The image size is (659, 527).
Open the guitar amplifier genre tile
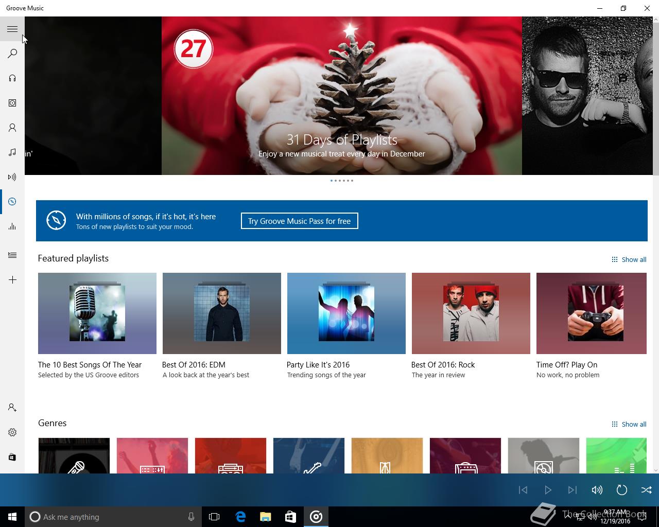tap(465, 455)
